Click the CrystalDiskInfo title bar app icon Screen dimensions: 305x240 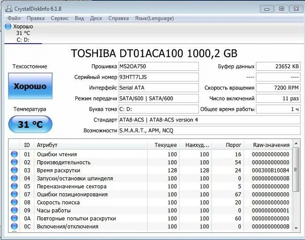click(x=9, y=9)
